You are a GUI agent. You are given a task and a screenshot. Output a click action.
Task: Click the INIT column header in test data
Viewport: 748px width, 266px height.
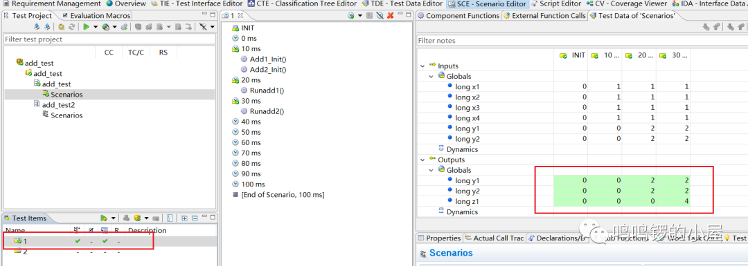pos(571,55)
